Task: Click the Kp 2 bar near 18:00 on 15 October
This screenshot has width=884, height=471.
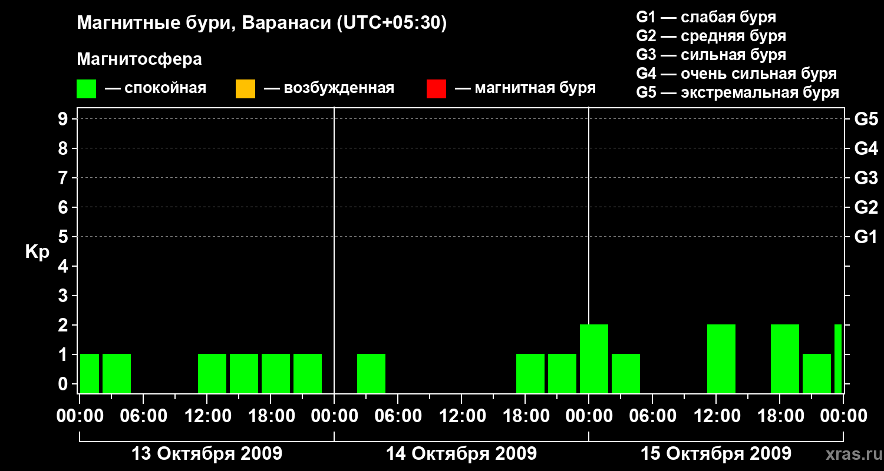Action: 785,359
